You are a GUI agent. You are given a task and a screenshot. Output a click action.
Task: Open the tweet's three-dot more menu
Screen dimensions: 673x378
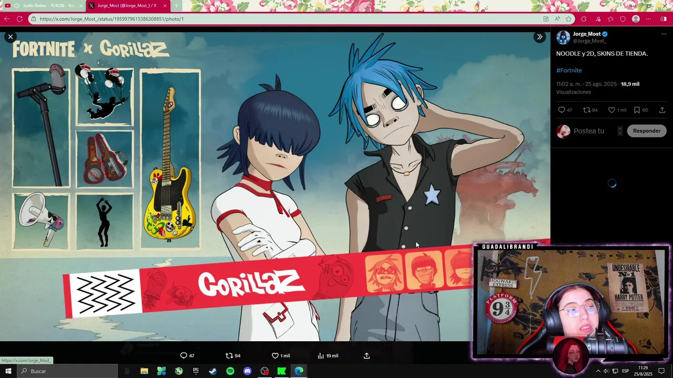coord(664,34)
